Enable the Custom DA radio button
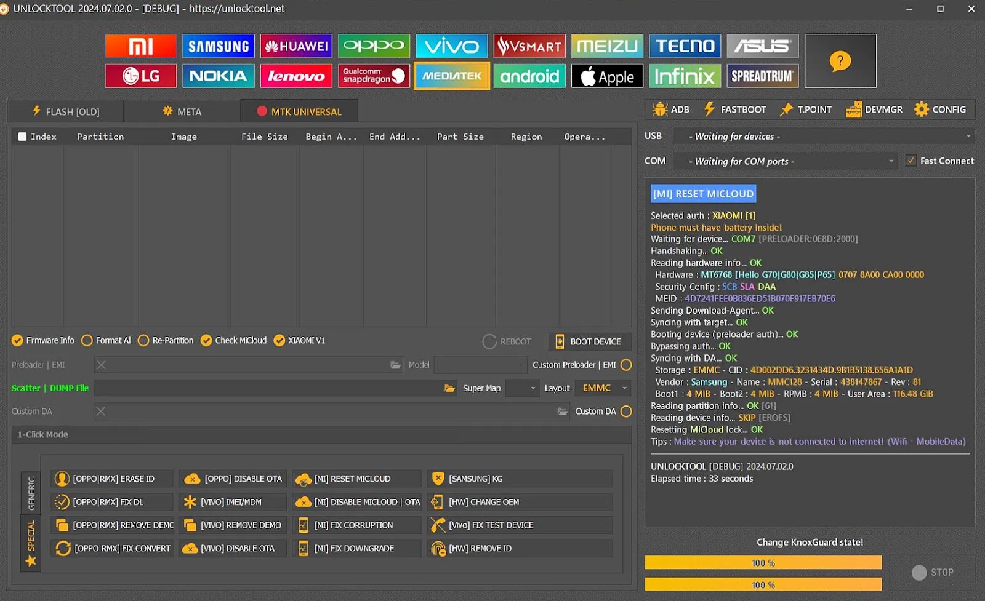Viewport: 985px width, 601px height. point(626,411)
